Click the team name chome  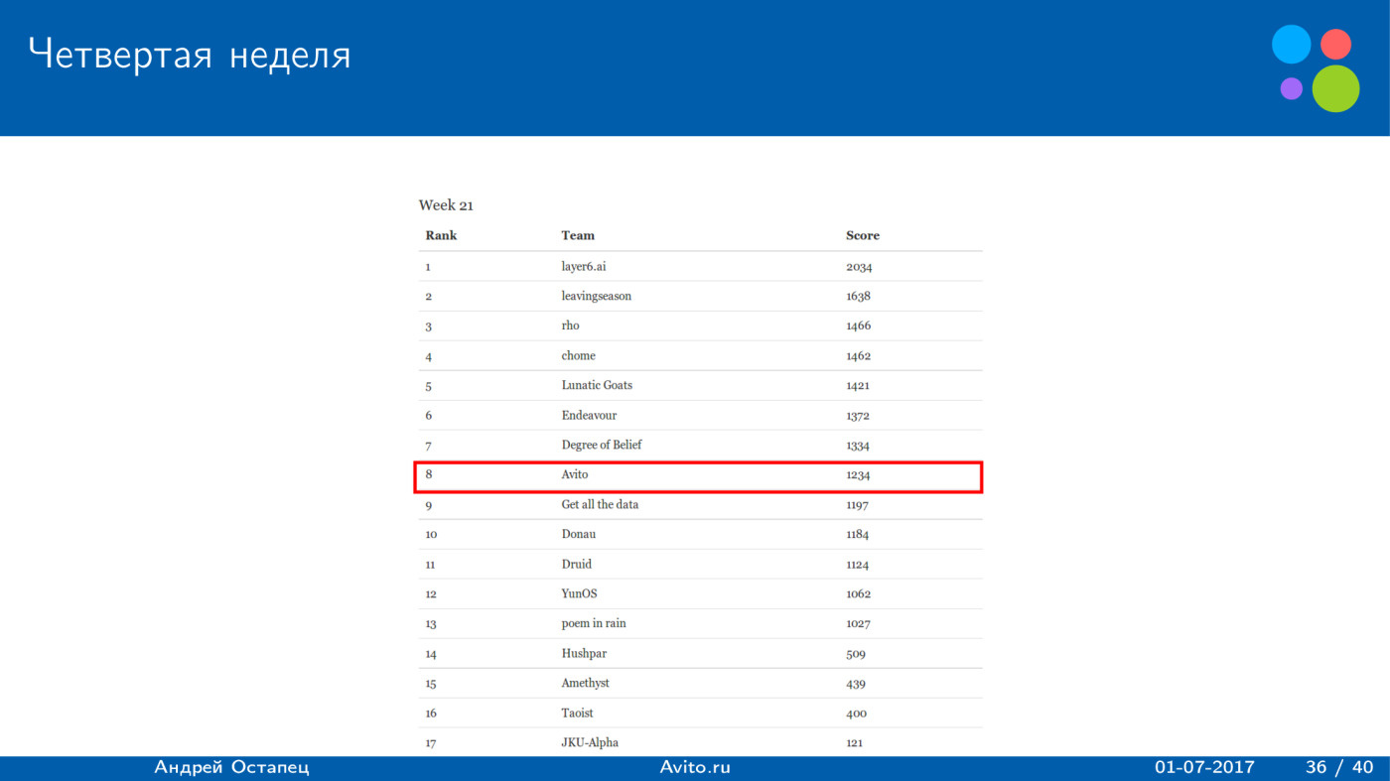click(x=578, y=355)
